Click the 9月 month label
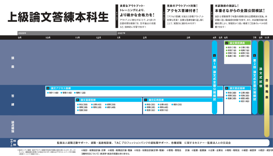The width and height of the screenshot is (273, 156). 20,37
